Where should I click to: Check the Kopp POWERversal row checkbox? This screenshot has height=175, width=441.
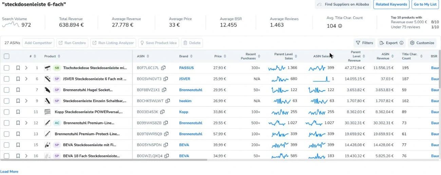[x=7, y=112]
